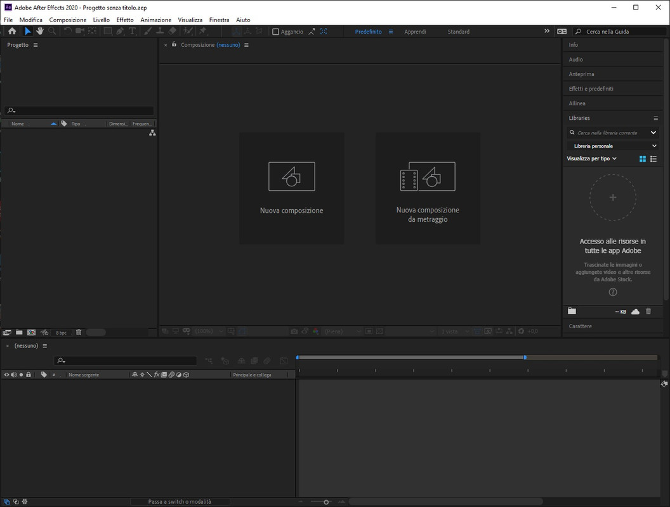Enable the Aggancio snapping checkbox
Screen dimensions: 670x507
(275, 32)
